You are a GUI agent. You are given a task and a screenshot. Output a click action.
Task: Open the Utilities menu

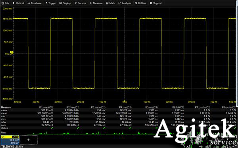(140, 3)
